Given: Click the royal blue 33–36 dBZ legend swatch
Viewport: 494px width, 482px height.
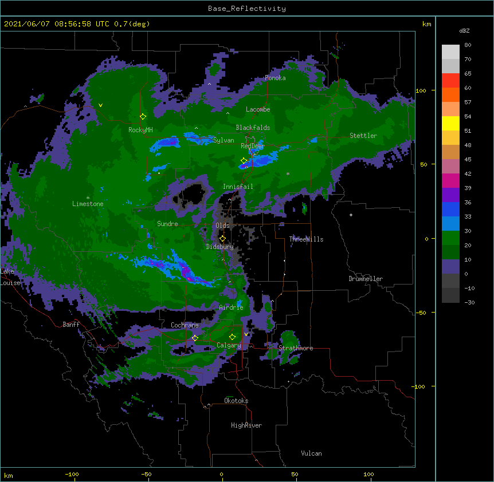Looking at the screenshot, I should (450, 209).
